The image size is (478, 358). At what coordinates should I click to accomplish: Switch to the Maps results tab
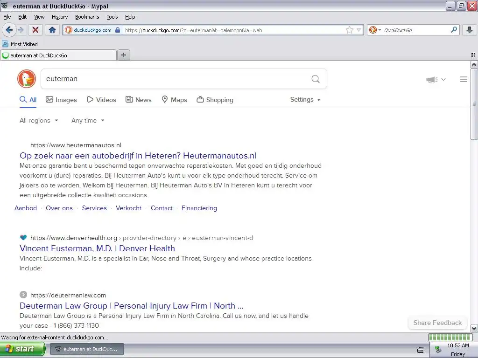tap(175, 100)
